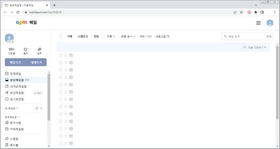Open the 이동 move dropdown
The height and width of the screenshot is (149, 280).
click(111, 36)
